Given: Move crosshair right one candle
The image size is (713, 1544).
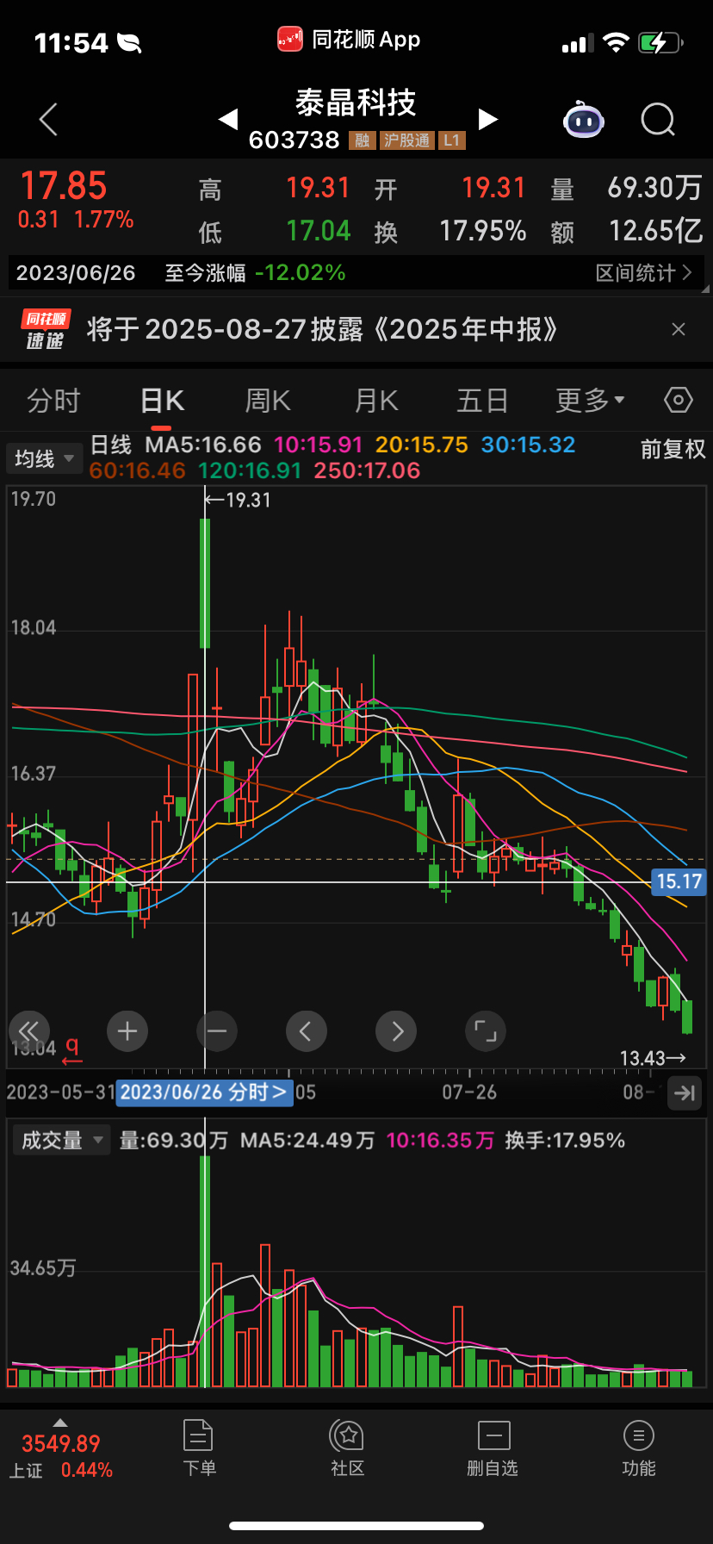Looking at the screenshot, I should pyautogui.click(x=396, y=1031).
